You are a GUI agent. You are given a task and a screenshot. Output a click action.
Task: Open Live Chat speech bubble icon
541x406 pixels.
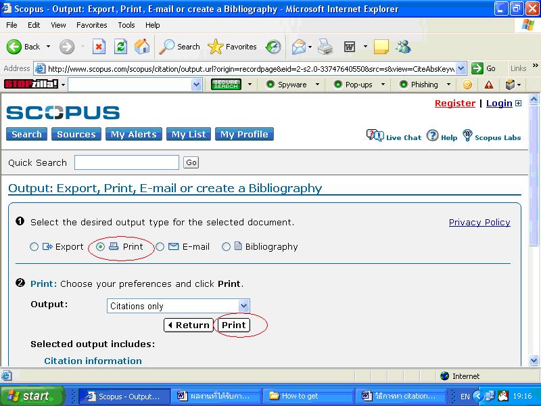[375, 135]
